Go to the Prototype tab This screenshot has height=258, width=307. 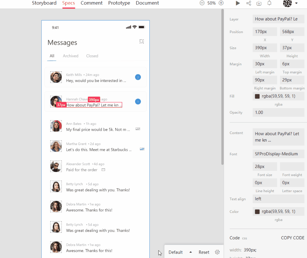coord(119,3)
